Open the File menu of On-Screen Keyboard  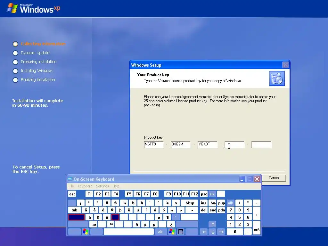tap(71, 186)
